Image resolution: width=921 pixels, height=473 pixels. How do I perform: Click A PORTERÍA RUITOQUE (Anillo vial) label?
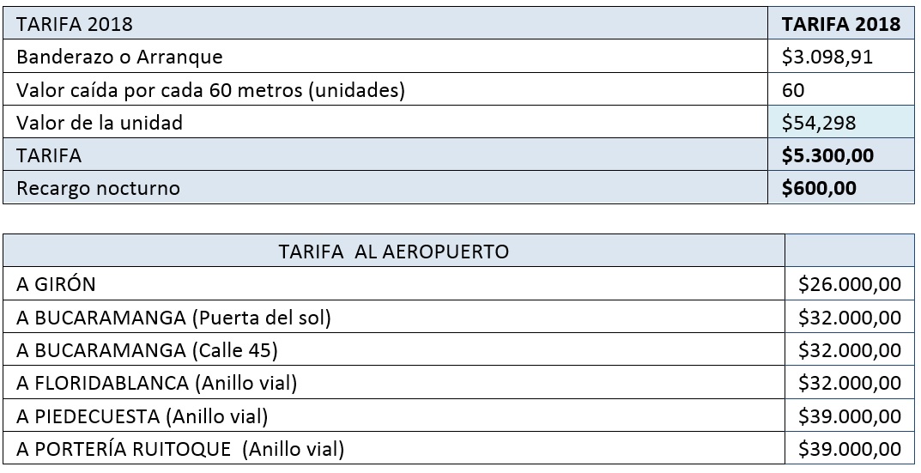pyautogui.click(x=180, y=449)
